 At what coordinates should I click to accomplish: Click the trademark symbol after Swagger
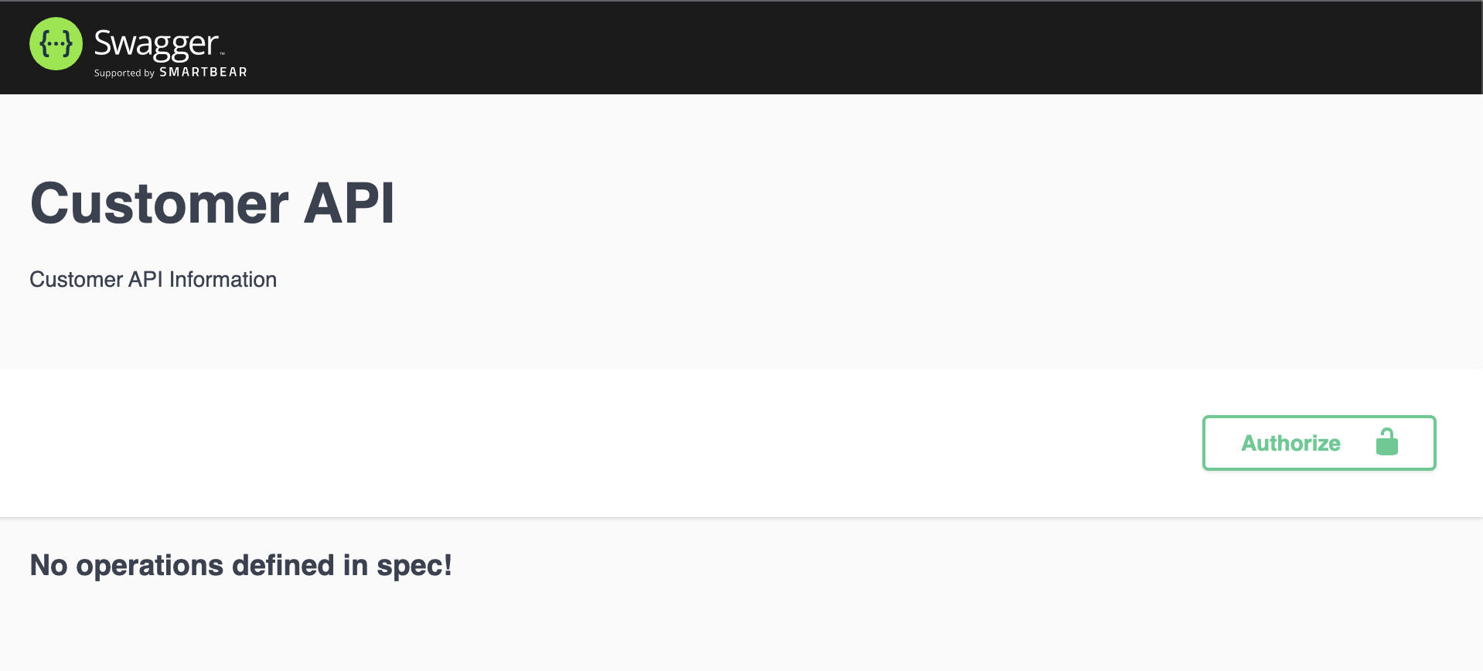[223, 54]
